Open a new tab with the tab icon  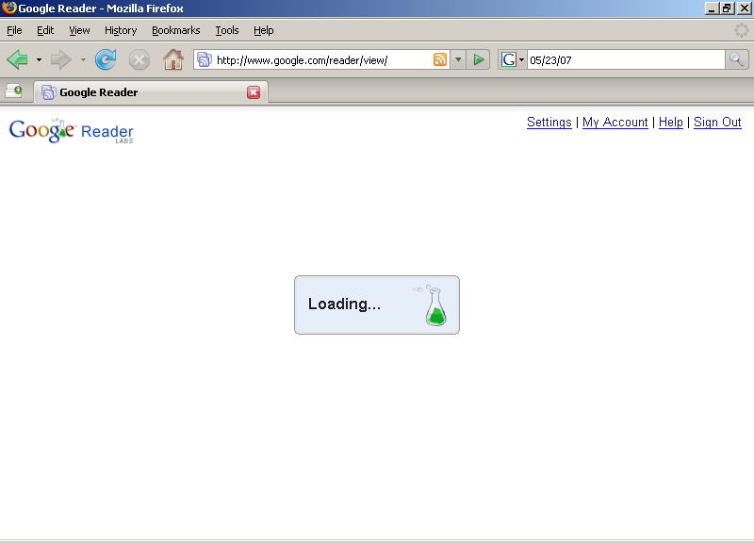tap(14, 90)
